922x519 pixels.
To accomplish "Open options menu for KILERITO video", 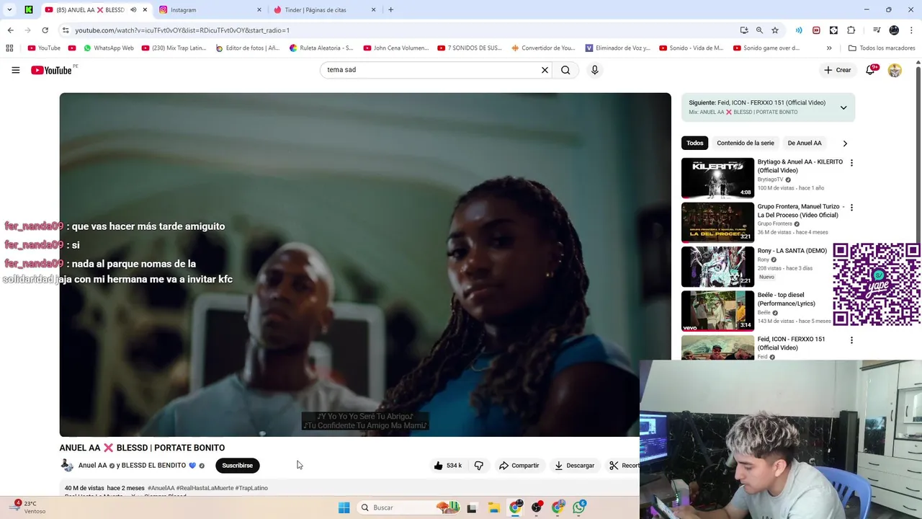I will point(851,163).
